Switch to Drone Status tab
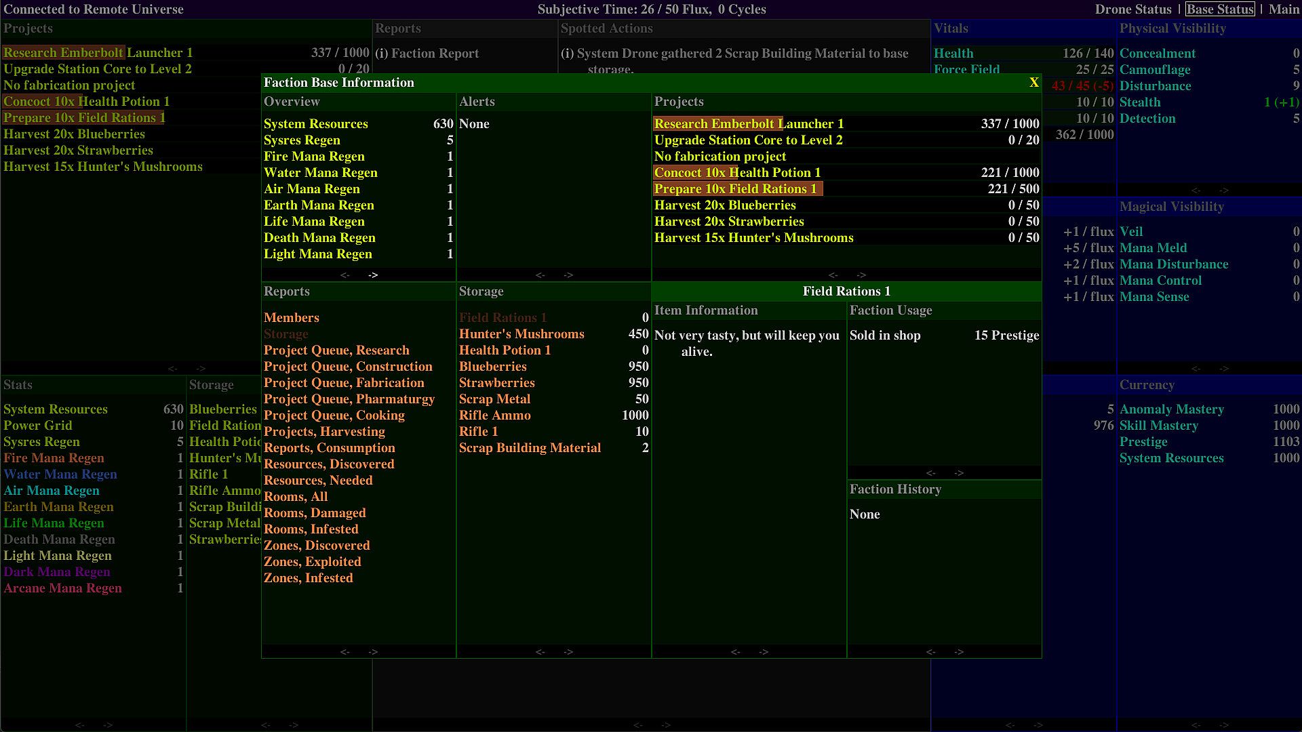Image resolution: width=1302 pixels, height=732 pixels. (1133, 9)
